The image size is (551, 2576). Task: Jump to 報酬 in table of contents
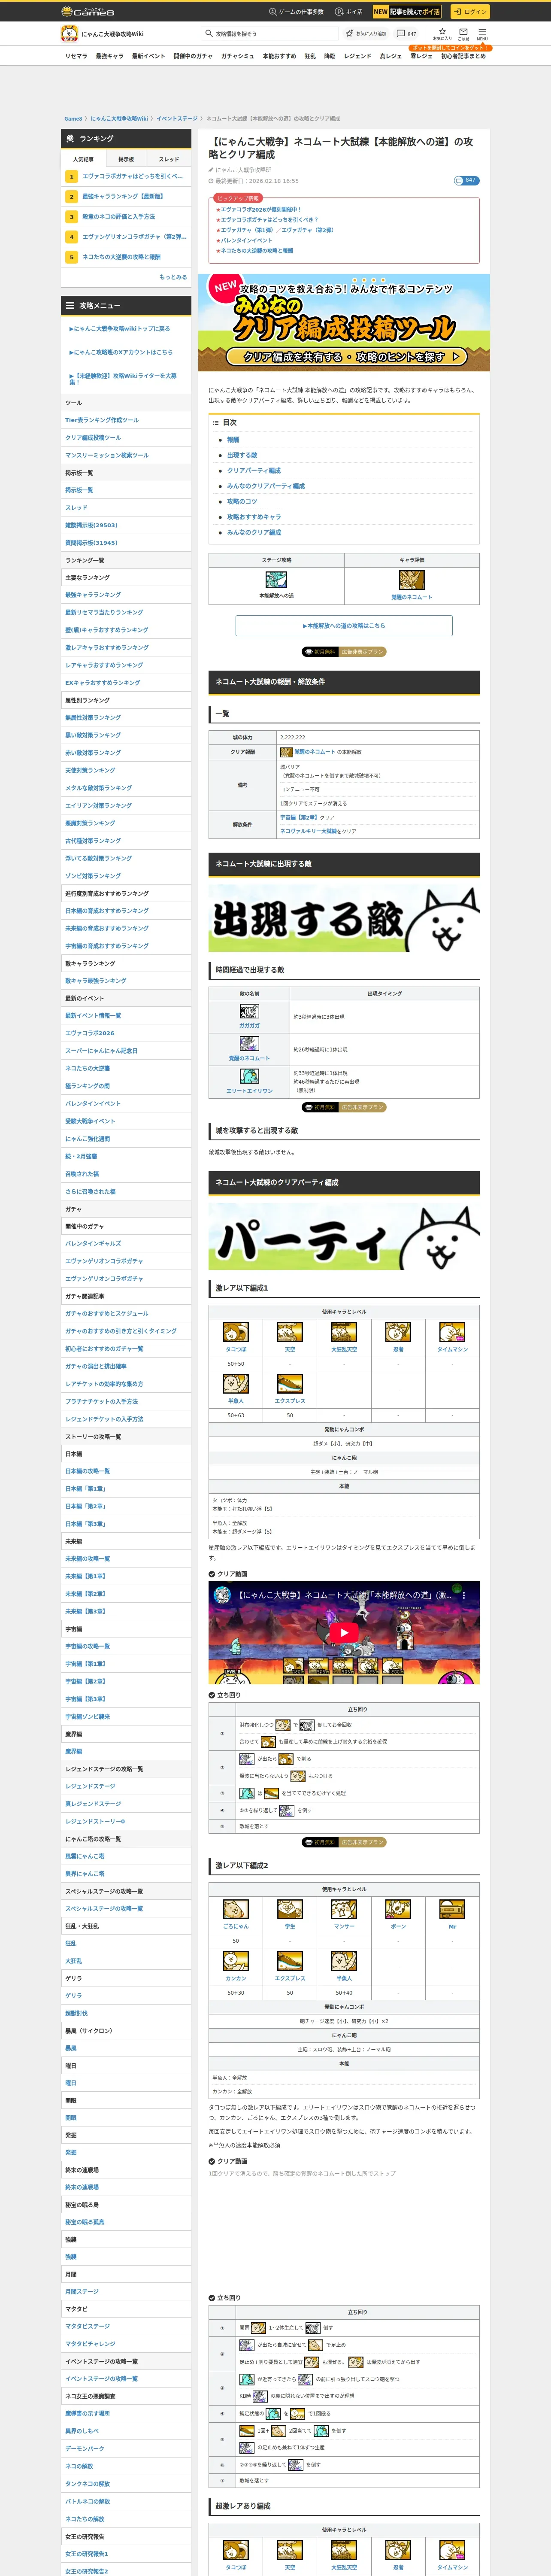pos(233,440)
